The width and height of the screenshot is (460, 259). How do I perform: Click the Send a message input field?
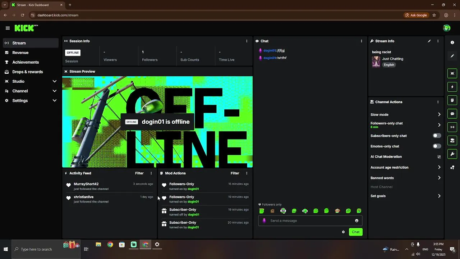tap(311, 221)
